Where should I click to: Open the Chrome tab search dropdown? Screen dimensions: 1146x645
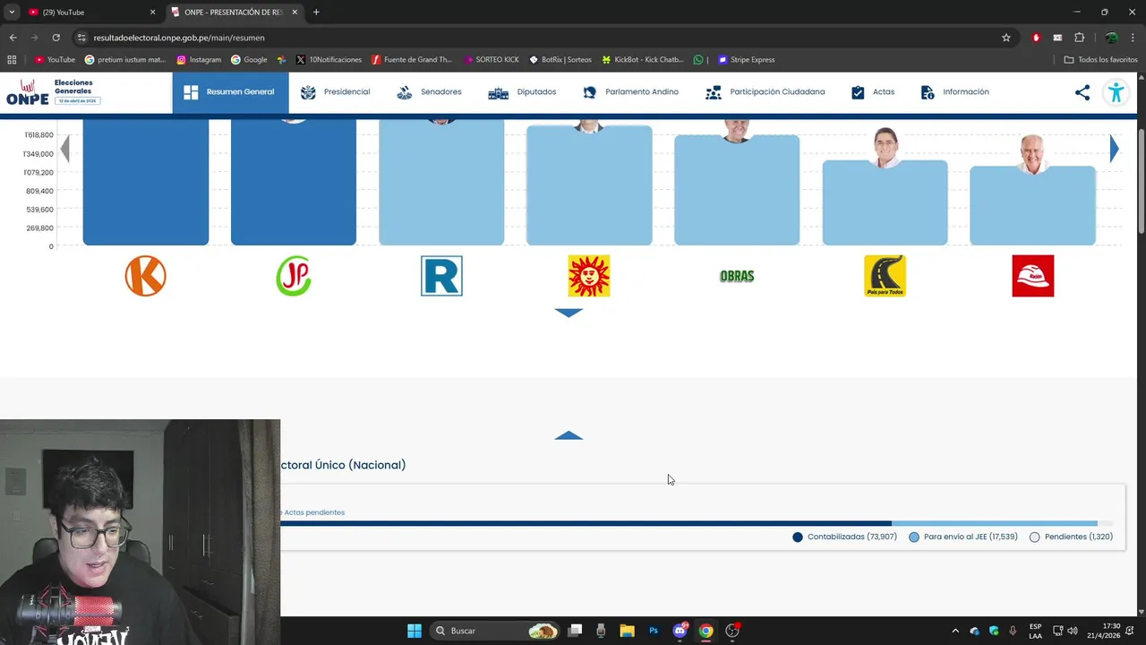coord(12,12)
